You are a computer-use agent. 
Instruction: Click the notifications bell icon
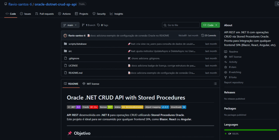pyautogui.click(x=275, y=4)
